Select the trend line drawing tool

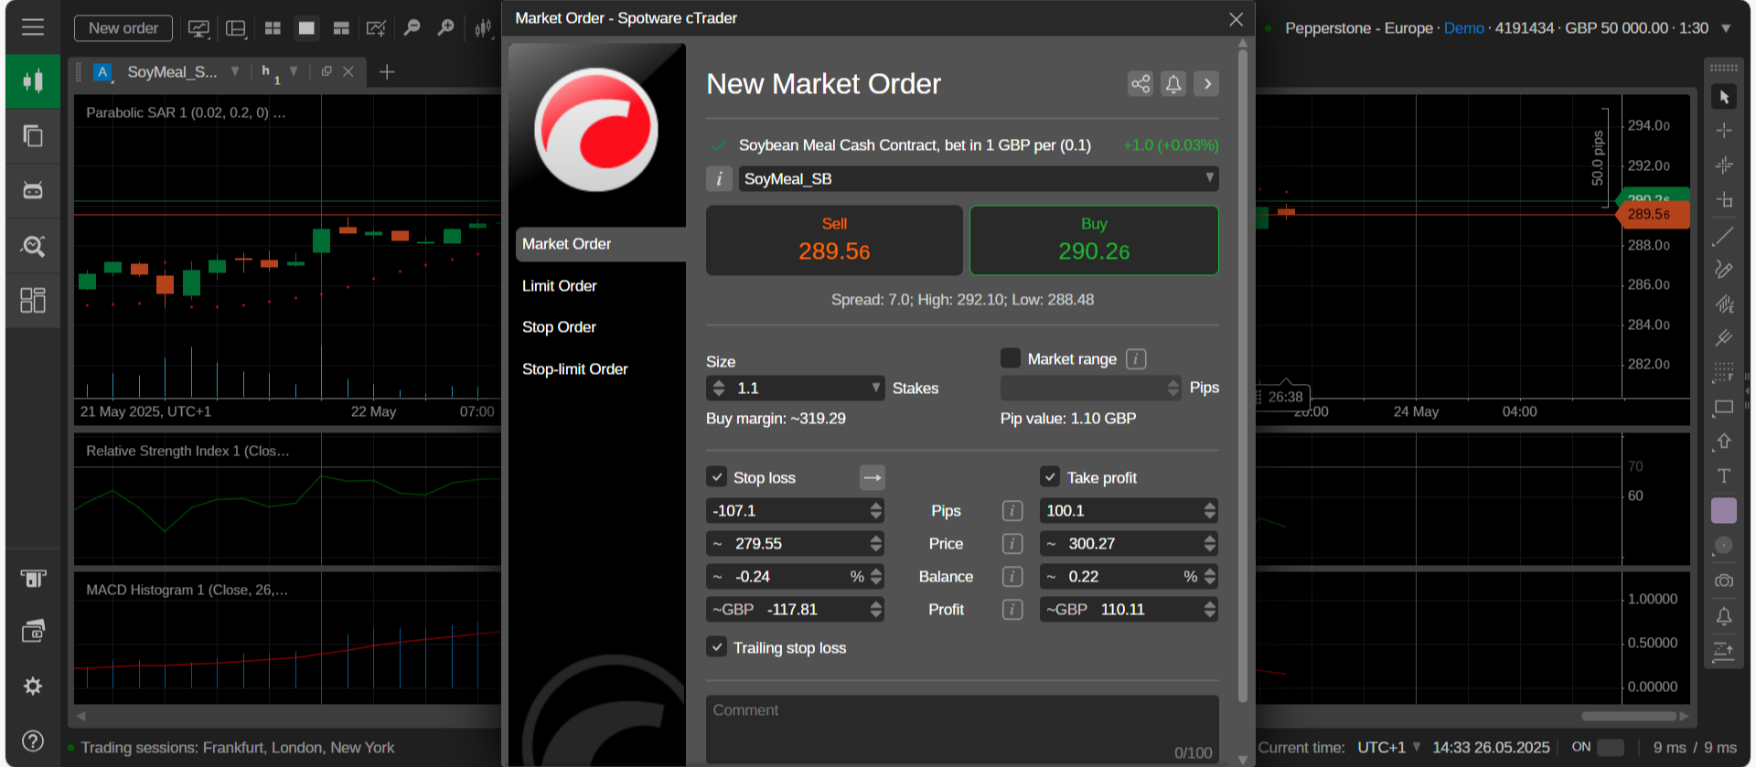coord(1724,236)
